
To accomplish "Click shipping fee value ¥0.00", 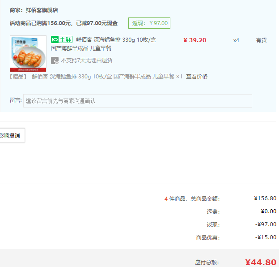I will point(269,211).
